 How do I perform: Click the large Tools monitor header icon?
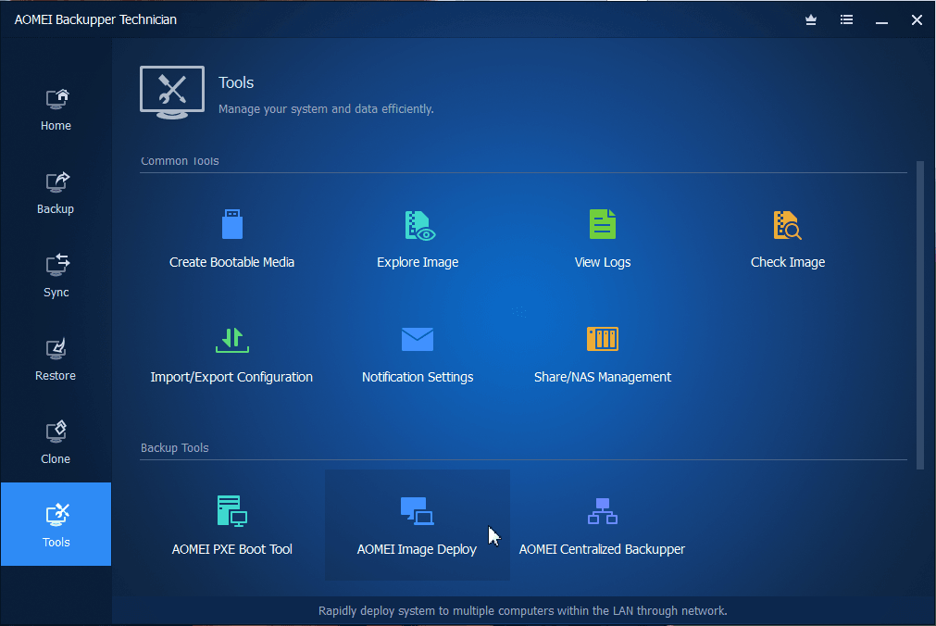(172, 93)
